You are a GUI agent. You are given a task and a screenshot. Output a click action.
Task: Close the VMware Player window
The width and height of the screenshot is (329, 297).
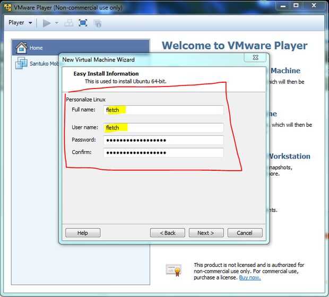pyautogui.click(x=314, y=5)
